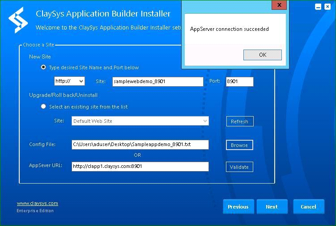This screenshot has height=226, width=336.
Task: Click the 'ClaySys Application Builder Installer' title
Action: [103, 14]
